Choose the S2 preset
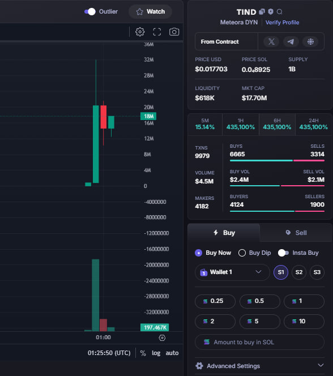333x376 pixels. click(299, 272)
